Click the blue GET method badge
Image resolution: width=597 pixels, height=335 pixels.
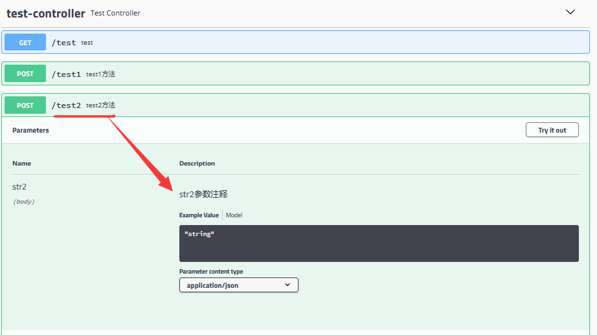(25, 43)
